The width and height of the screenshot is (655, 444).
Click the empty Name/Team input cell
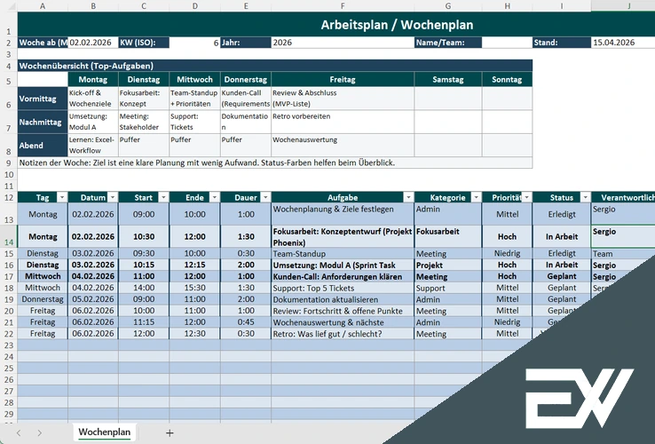[x=507, y=42]
